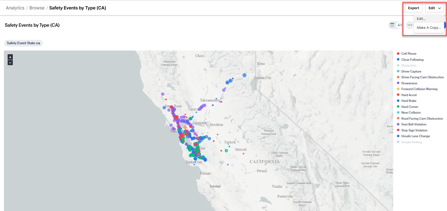Toggle Driver Capture series in legend
Viewport: 447px width, 211px height.
pyautogui.click(x=409, y=71)
